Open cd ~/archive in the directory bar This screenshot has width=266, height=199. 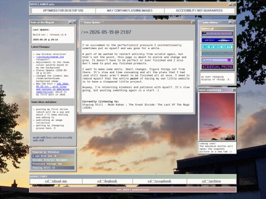[211, 181]
